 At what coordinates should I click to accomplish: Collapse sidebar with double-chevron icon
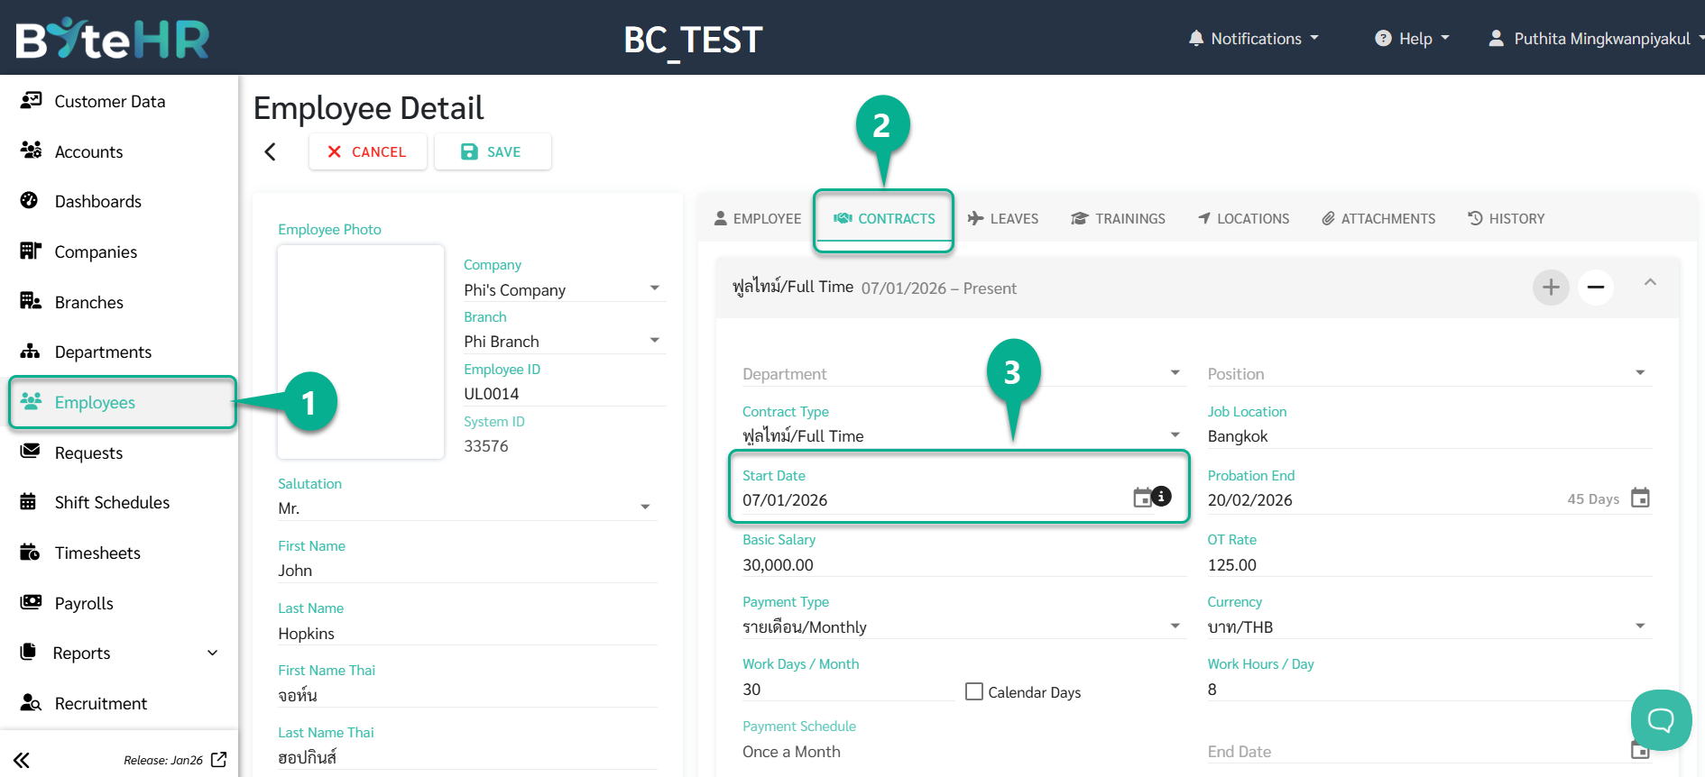point(22,760)
